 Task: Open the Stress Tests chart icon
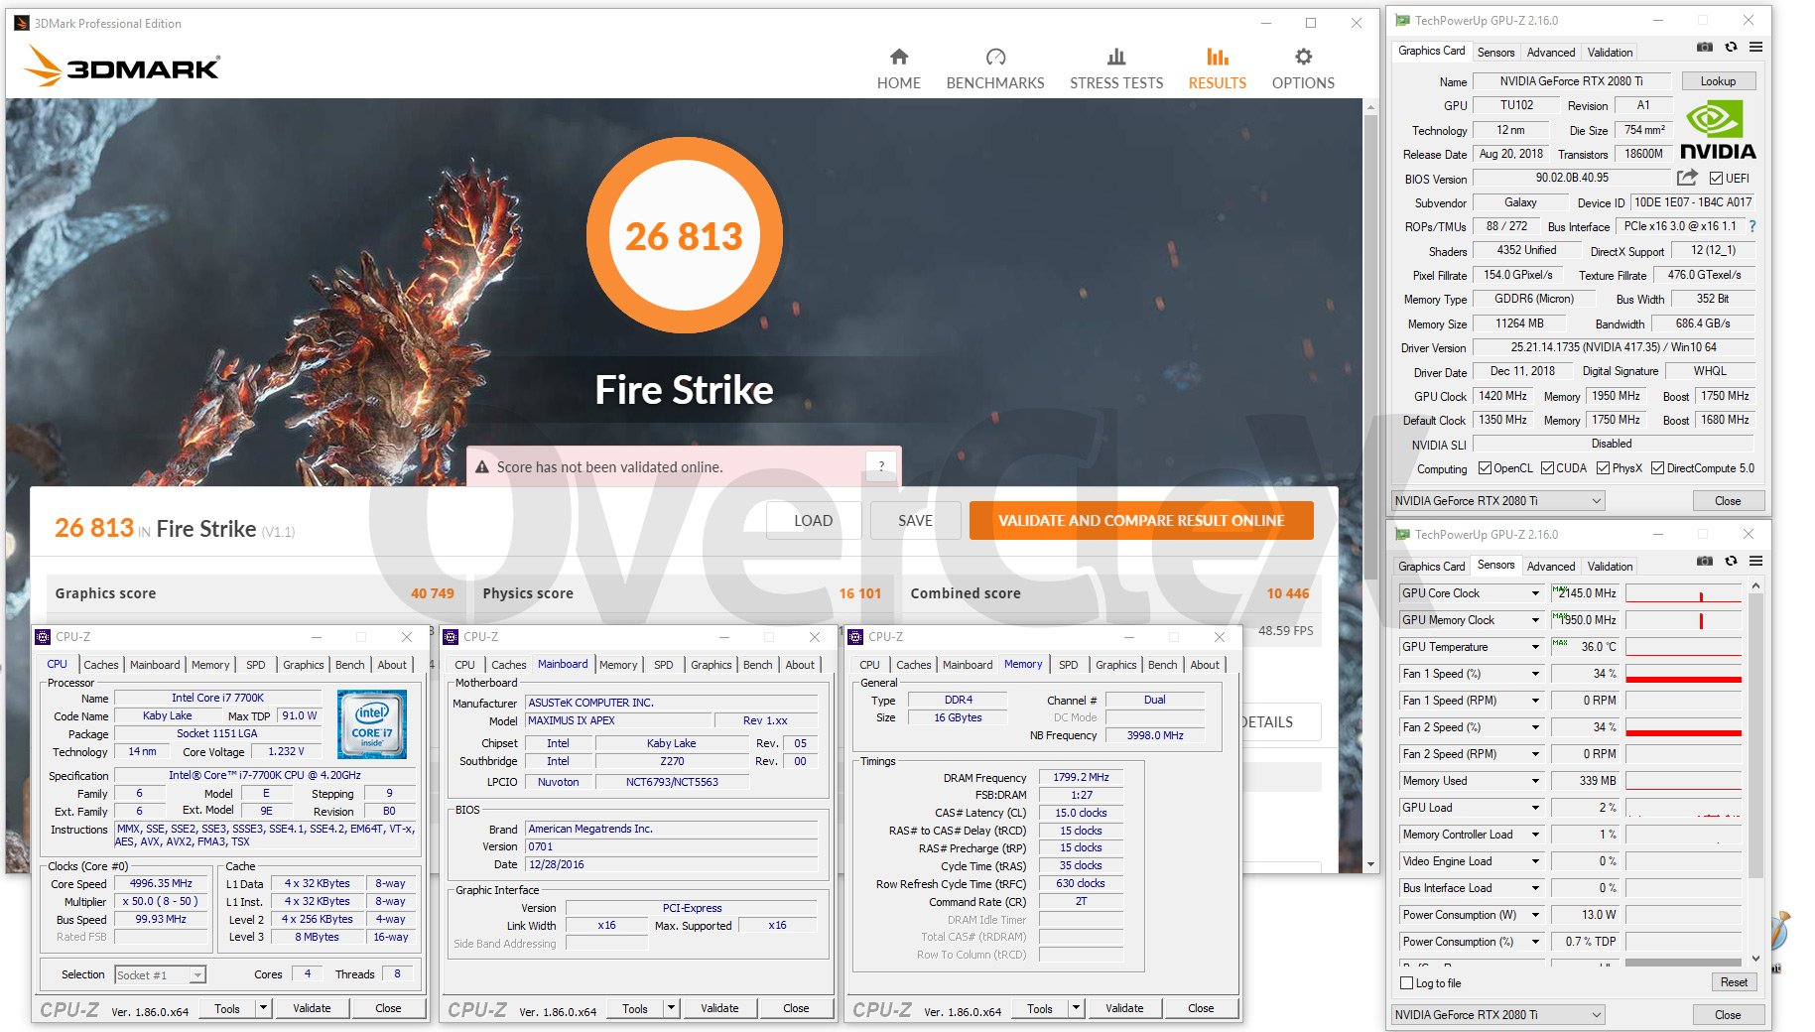1115,58
